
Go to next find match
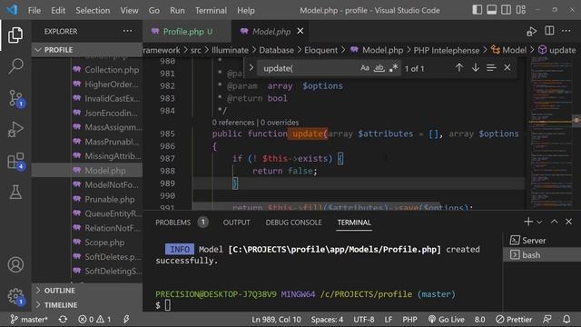[476, 68]
